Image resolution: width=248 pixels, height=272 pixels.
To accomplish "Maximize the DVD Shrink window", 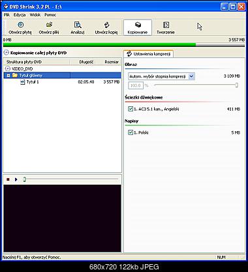I will point(233,7).
